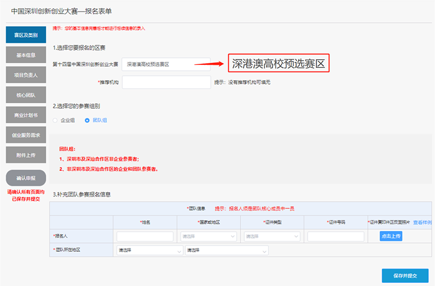Open the 查看样例 sample link
435x286 pixels.
click(422, 223)
